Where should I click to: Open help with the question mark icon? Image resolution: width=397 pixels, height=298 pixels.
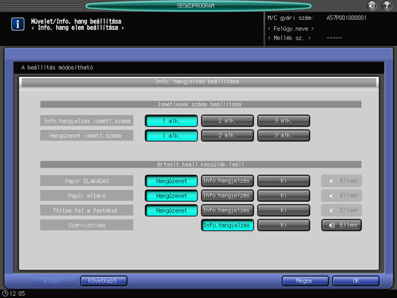point(387,5)
